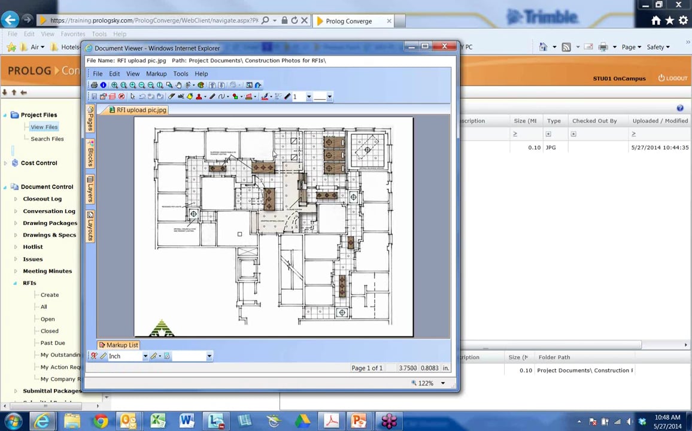Image resolution: width=692 pixels, height=431 pixels.
Task: Switch to the Blocks side tab
Action: 90,153
